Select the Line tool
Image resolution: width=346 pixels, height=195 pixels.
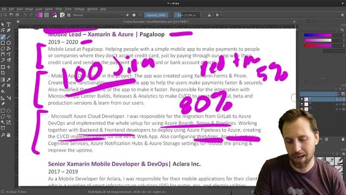point(9,37)
